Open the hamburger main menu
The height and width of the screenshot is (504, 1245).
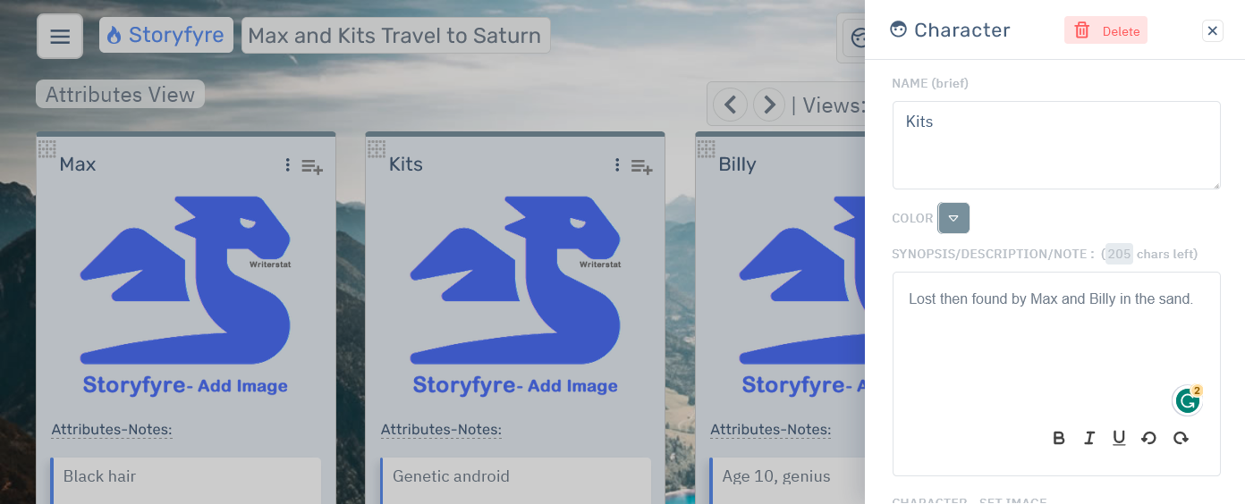(x=60, y=37)
